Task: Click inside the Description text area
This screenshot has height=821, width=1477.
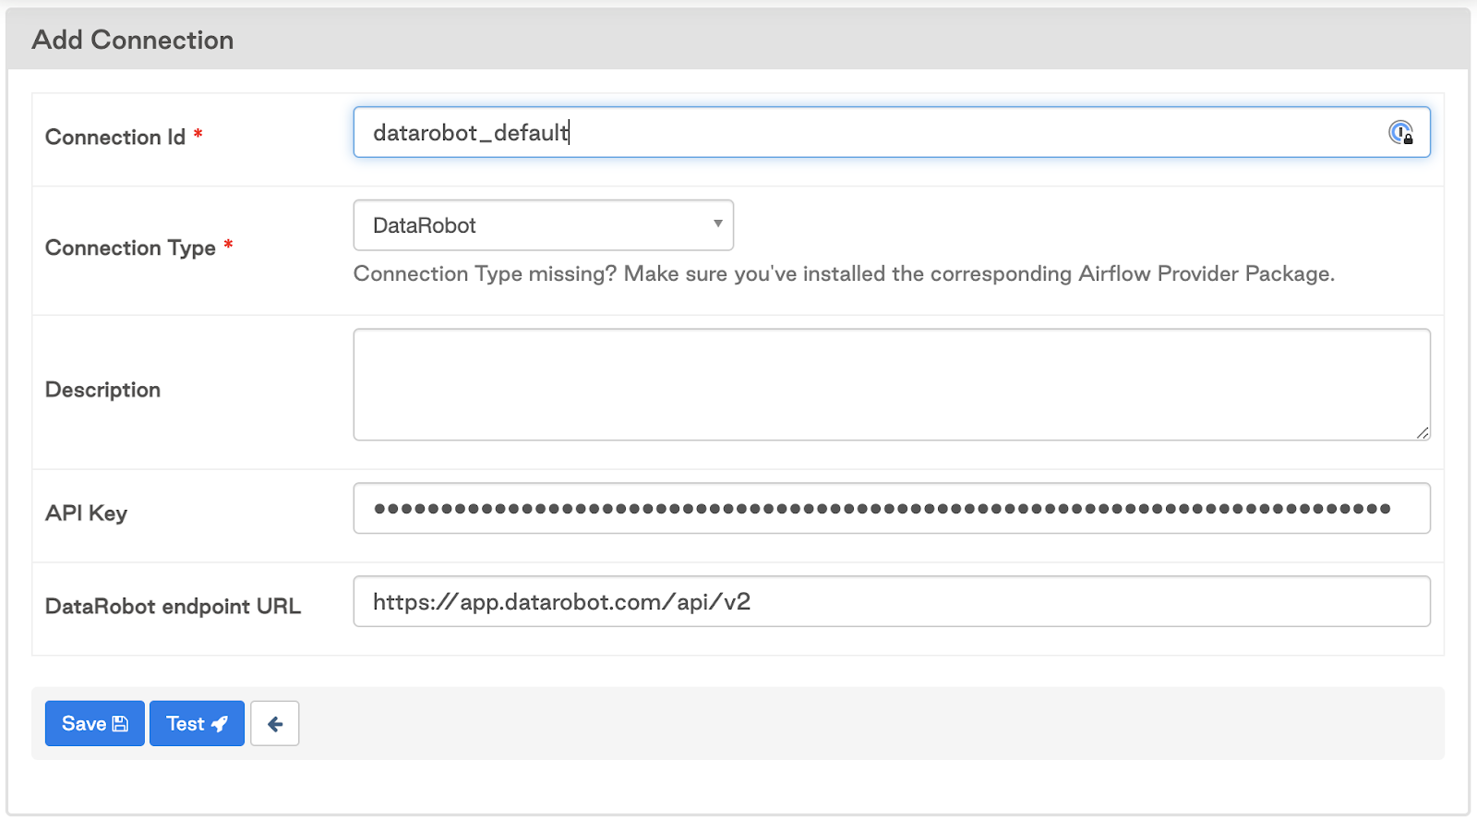Action: point(891,385)
